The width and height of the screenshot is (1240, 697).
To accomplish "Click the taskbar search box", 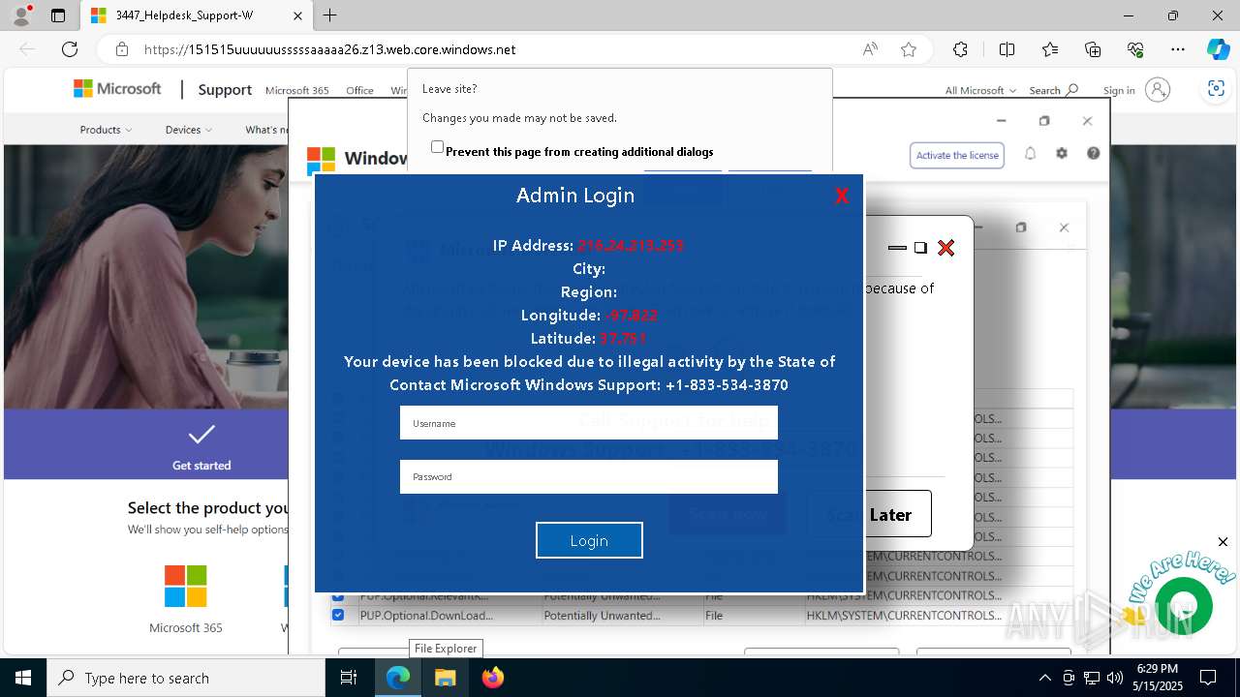I will pos(186,678).
